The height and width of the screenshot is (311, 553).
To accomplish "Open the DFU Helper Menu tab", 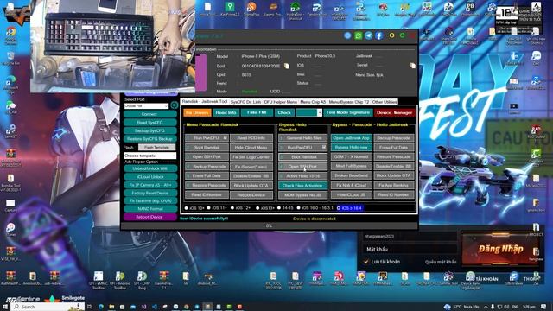I will pyautogui.click(x=280, y=102).
